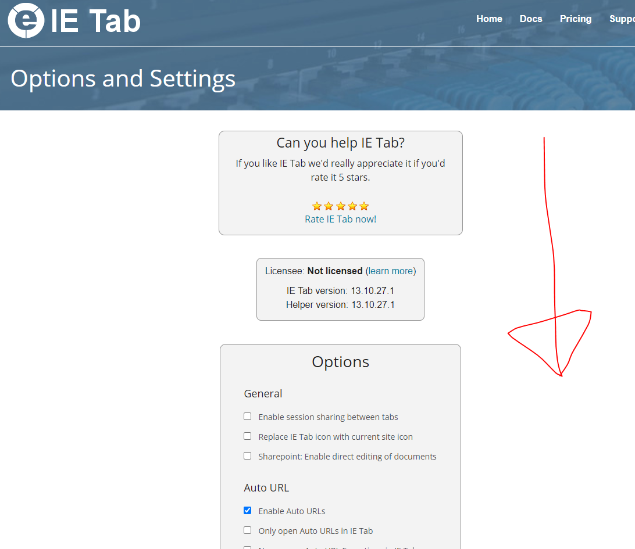Image resolution: width=635 pixels, height=549 pixels.
Task: Go to the Pricing page
Action: [x=576, y=19]
